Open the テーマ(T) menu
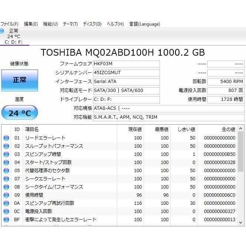The image size is (246, 246). pyautogui.click(x=70, y=24)
